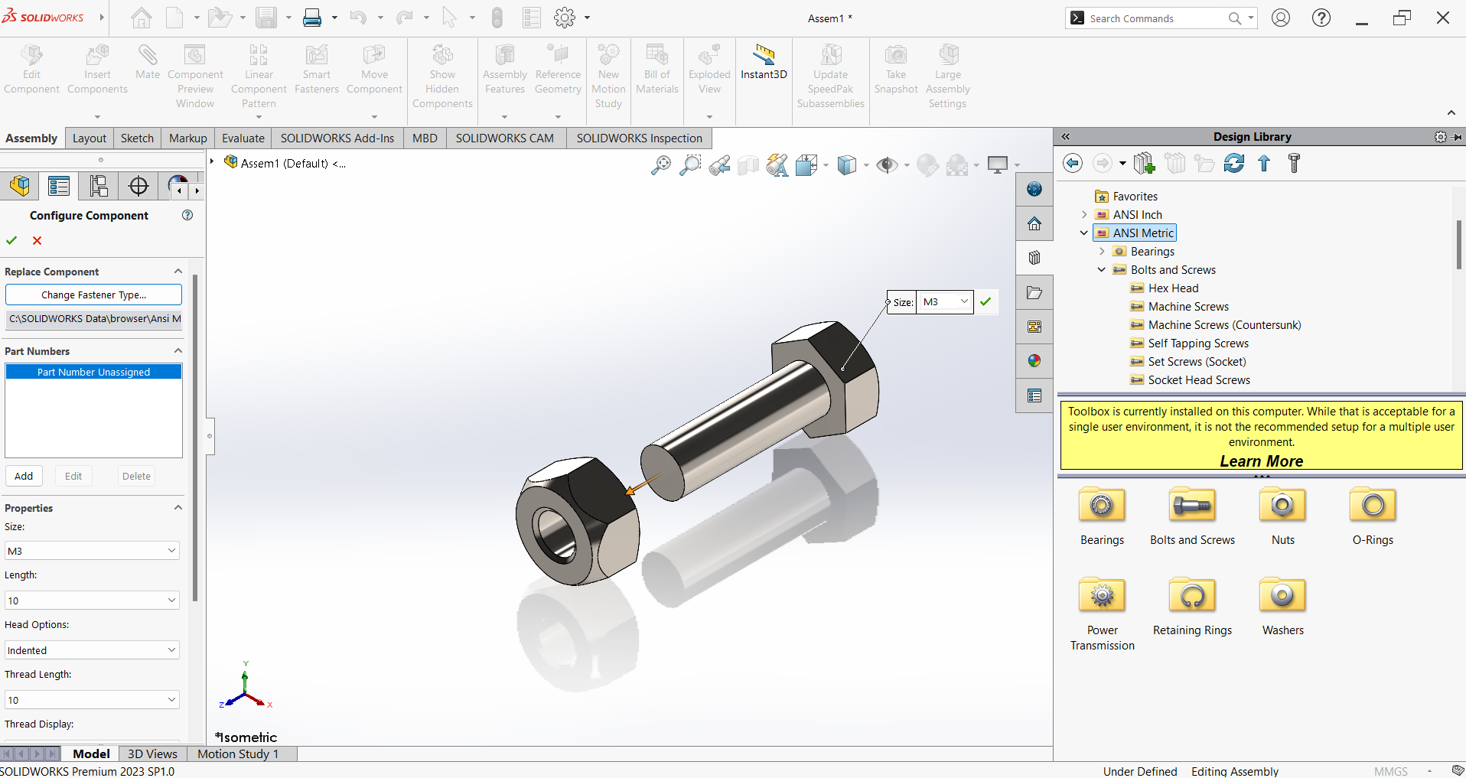Image resolution: width=1466 pixels, height=778 pixels.
Task: Click the Home icon in the title toolbar
Action: tap(142, 18)
